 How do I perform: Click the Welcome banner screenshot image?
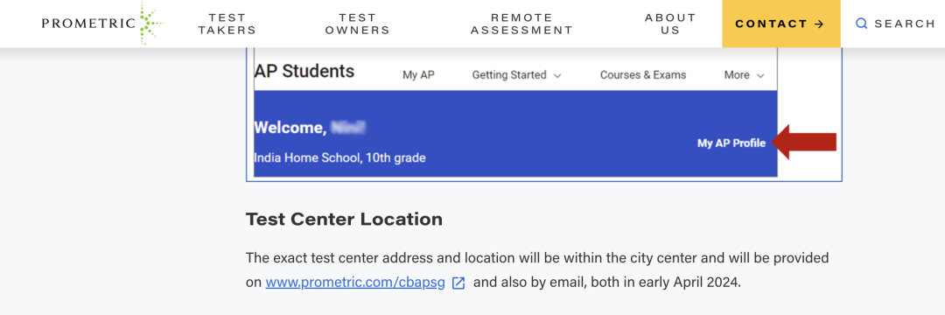(x=544, y=115)
